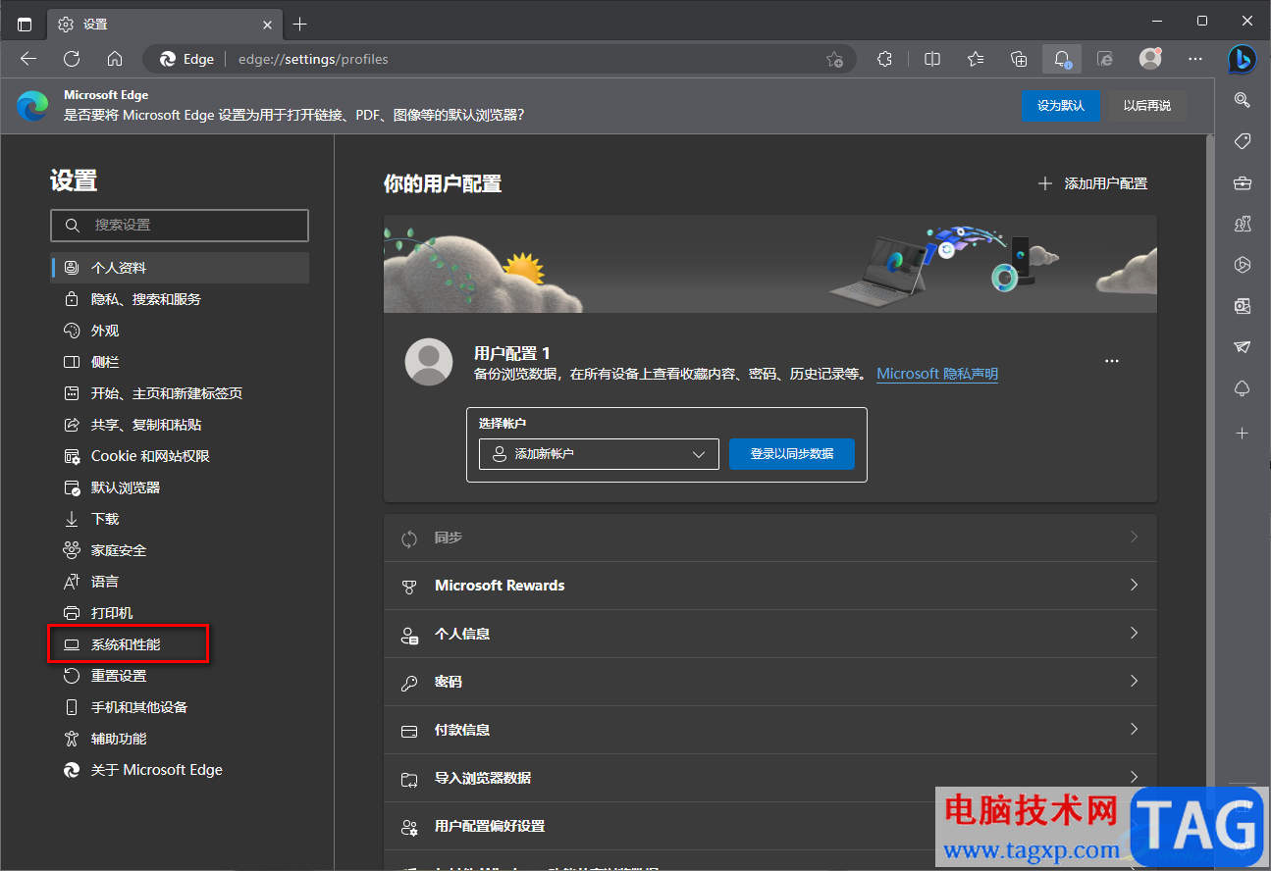Open 打印机 settings

(x=180, y=613)
